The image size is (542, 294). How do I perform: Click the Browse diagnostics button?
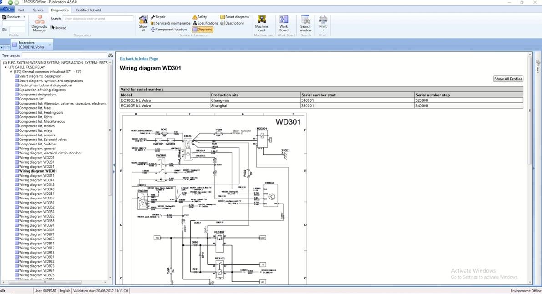58,28
